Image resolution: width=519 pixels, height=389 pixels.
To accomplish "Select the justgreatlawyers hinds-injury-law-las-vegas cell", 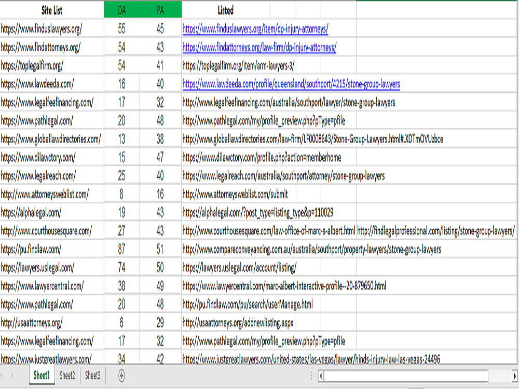I will click(311, 358).
